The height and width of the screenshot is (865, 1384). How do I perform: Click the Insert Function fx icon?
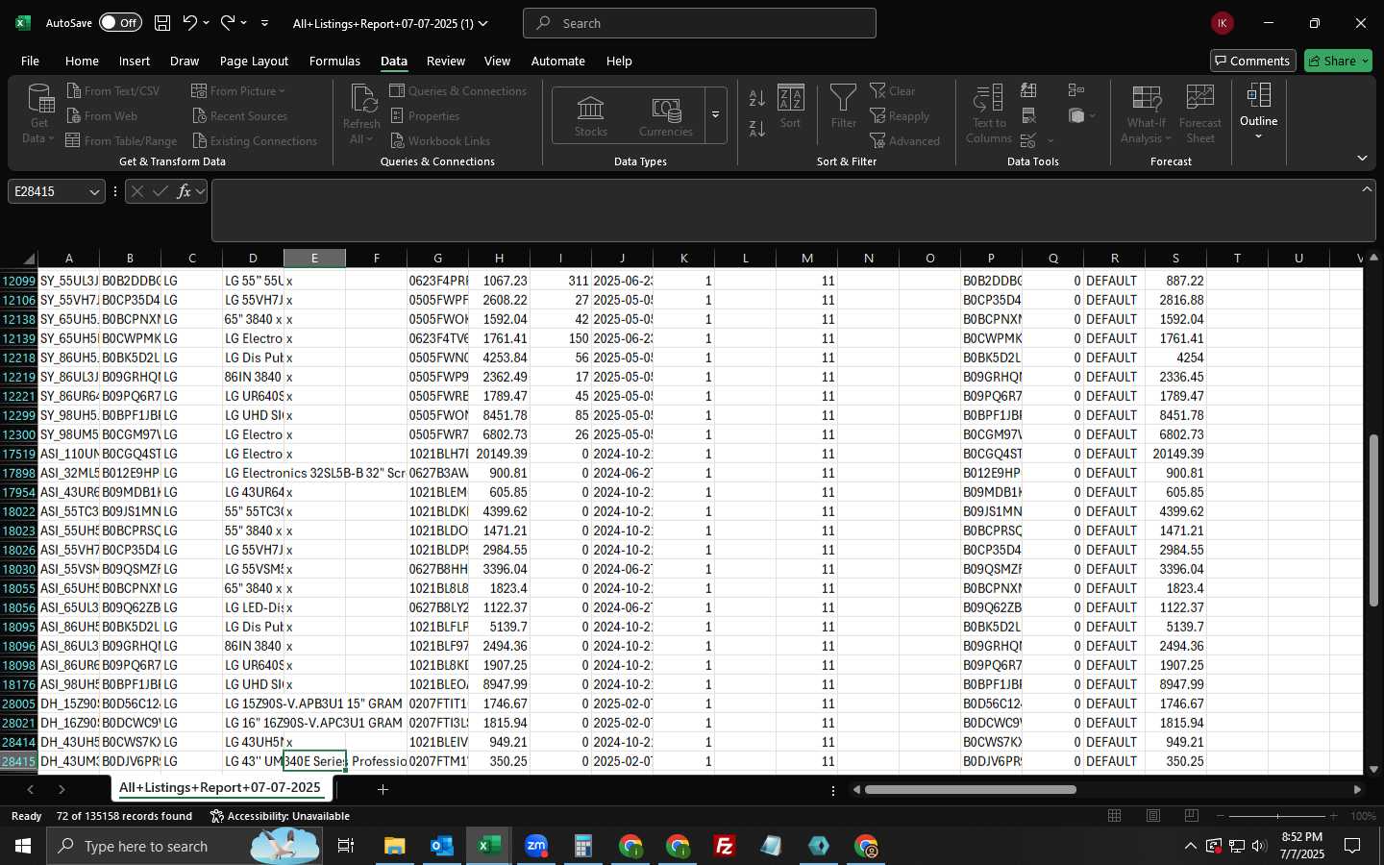[185, 191]
